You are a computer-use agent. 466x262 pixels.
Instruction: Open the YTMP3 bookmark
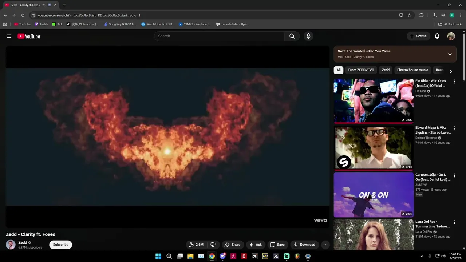194,24
